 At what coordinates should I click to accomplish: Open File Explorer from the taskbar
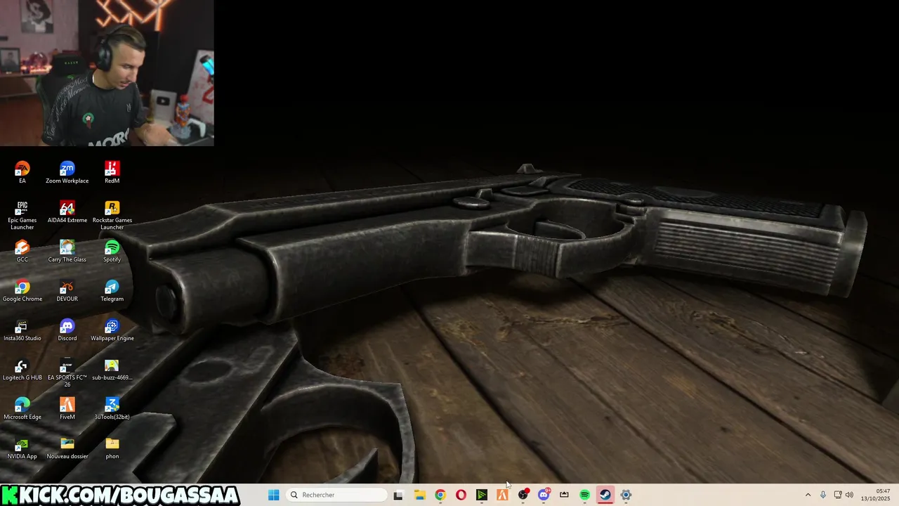click(x=419, y=495)
